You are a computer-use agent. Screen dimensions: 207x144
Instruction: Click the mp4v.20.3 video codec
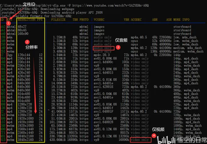click(x=102, y=55)
